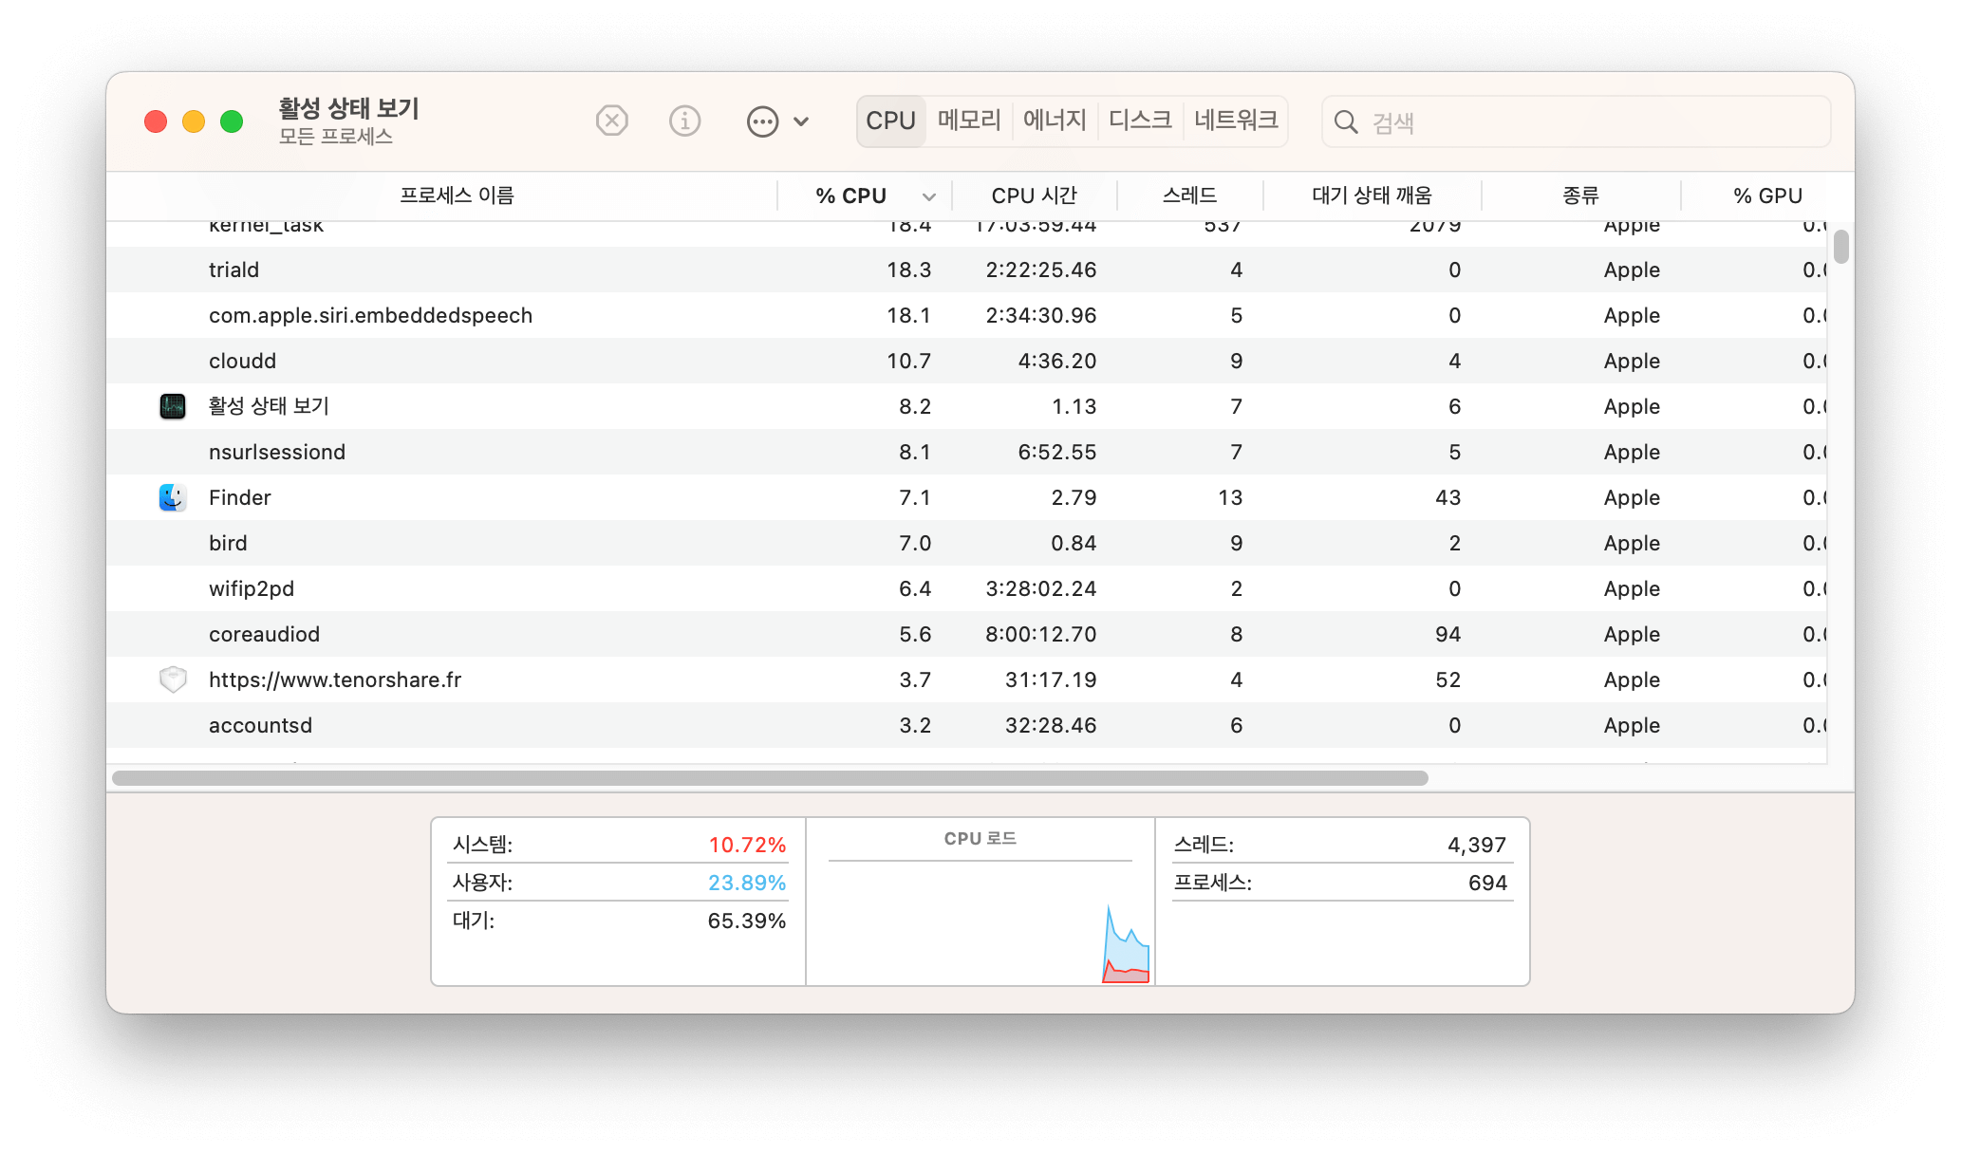Switch to the 메모리 tab
Screen dimensions: 1961x1154
969,121
